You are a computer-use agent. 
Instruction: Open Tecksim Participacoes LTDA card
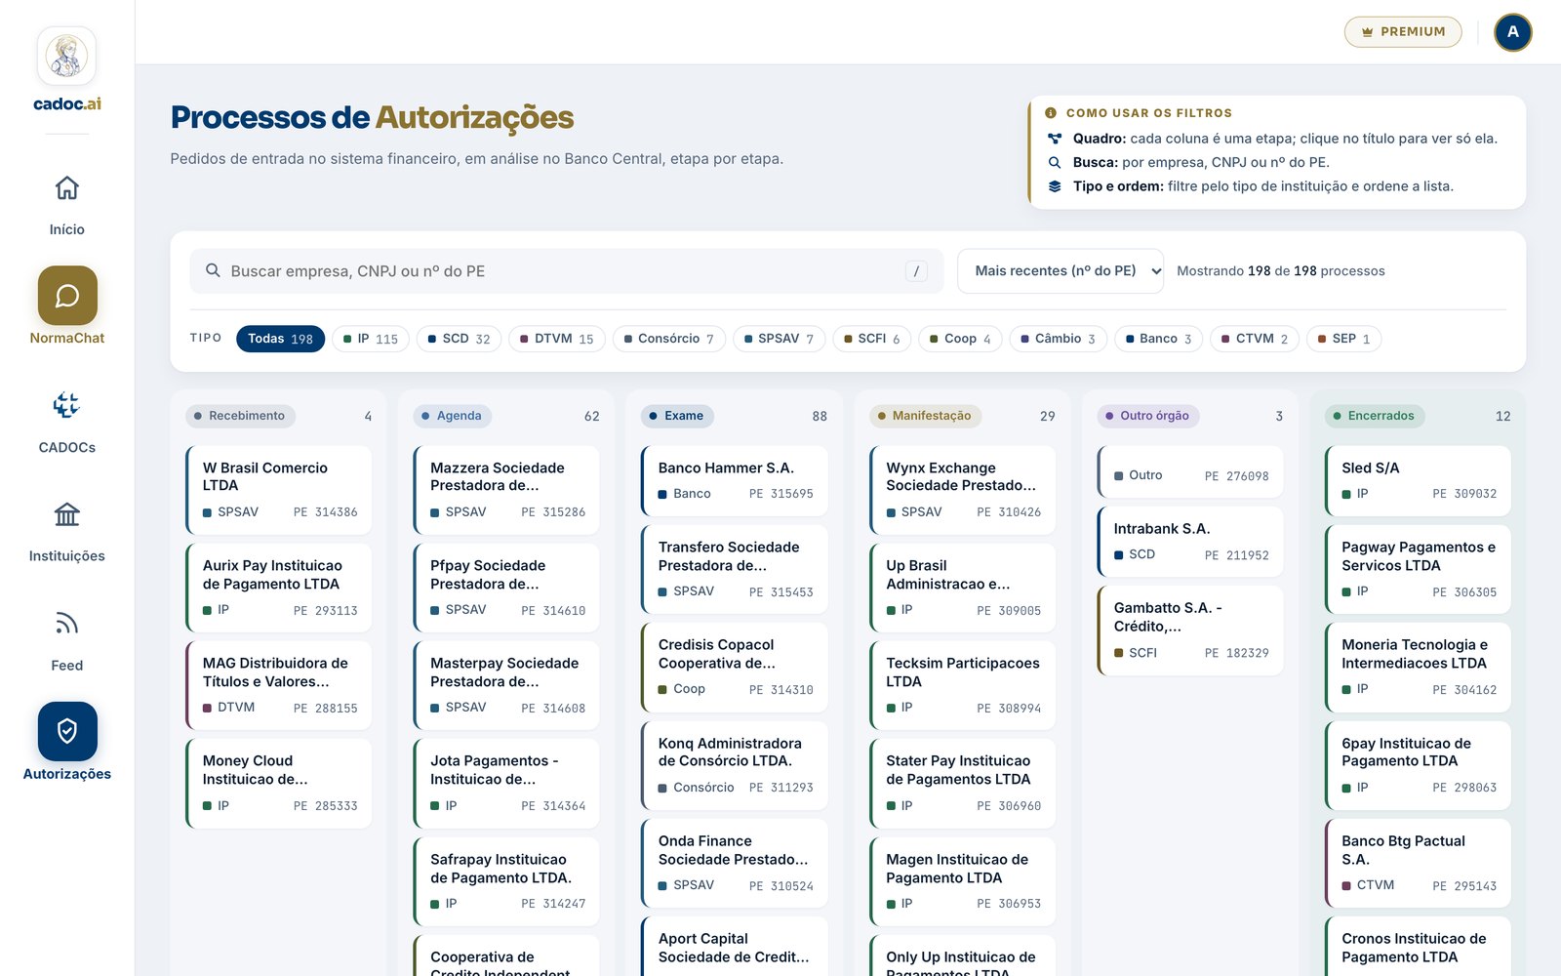pos(962,685)
